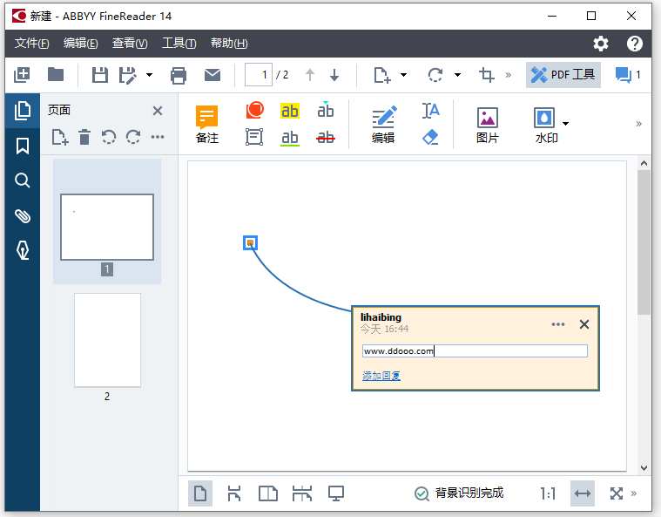Close the 页面 panel
This screenshot has width=661, height=517.
click(x=158, y=111)
